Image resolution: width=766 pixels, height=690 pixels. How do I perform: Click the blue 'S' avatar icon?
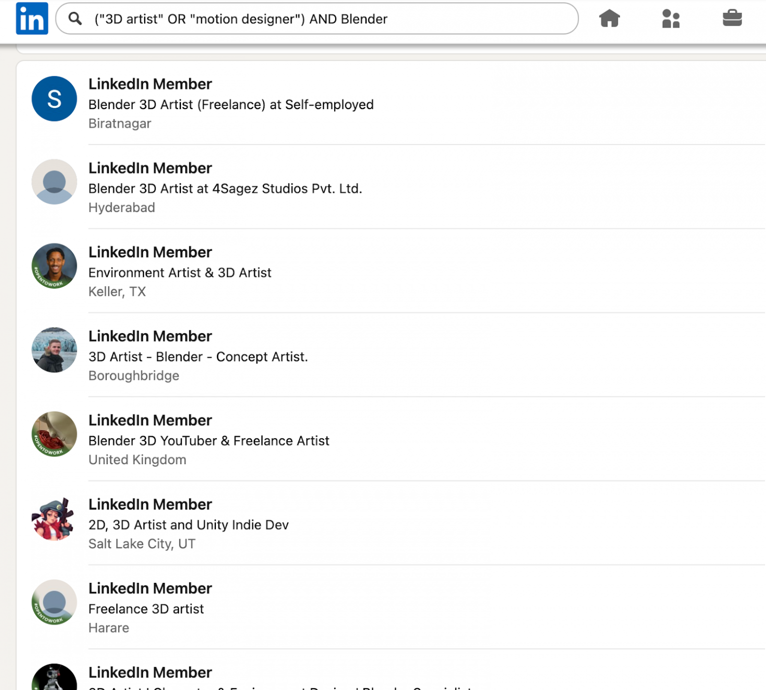click(x=54, y=99)
